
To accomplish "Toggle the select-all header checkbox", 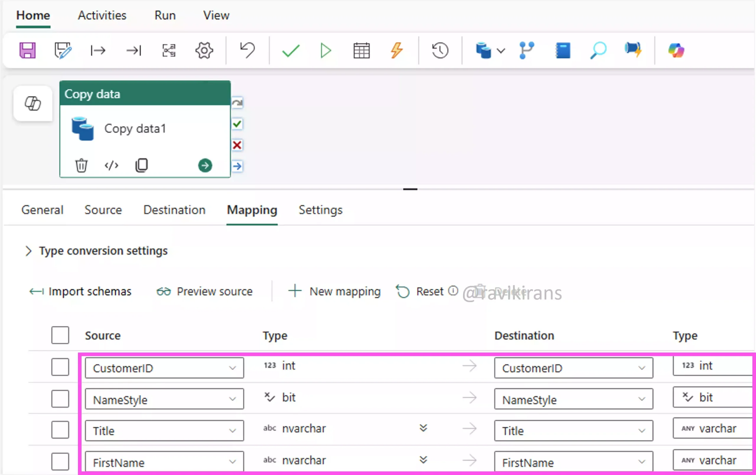I will click(x=60, y=335).
